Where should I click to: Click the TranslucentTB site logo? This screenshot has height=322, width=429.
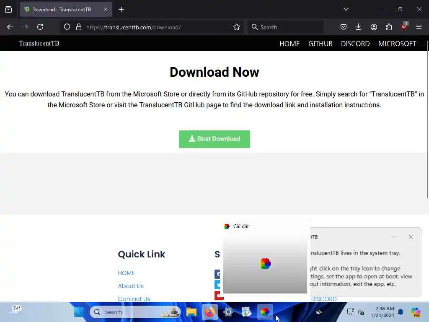click(39, 44)
